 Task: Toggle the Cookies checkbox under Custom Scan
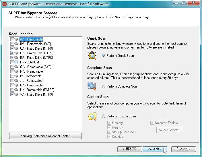pyautogui.click(x=109, y=137)
